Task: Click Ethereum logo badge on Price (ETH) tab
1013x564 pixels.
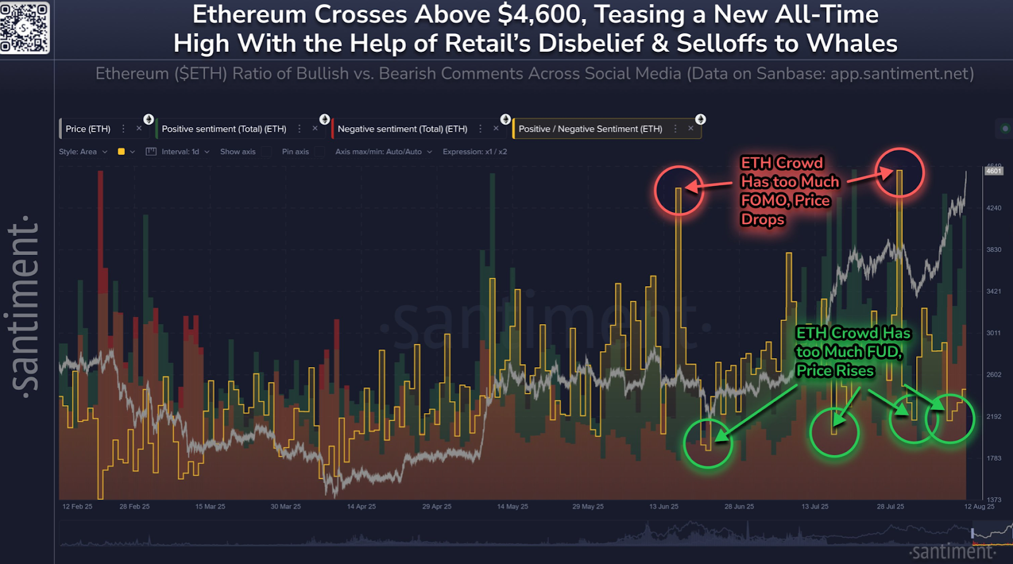Action: point(149,119)
